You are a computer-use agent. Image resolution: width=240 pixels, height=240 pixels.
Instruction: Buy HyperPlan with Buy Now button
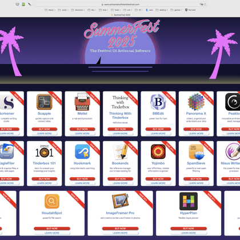click(189, 229)
